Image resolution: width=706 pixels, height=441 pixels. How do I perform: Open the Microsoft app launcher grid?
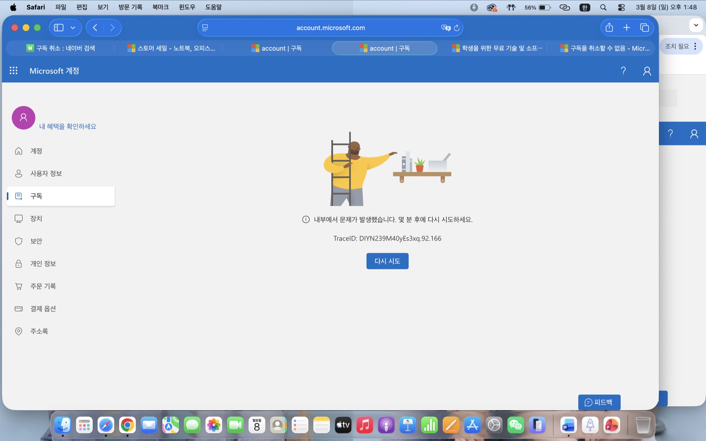(x=14, y=71)
